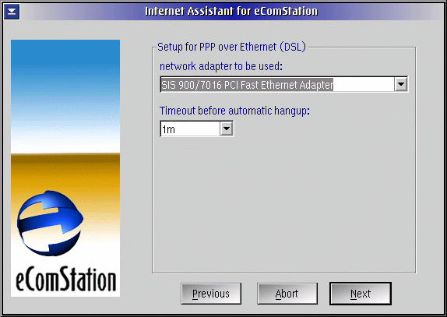The height and width of the screenshot is (317, 447).
Task: Select the SIS 900/7016 adapter text field
Action: [x=278, y=84]
